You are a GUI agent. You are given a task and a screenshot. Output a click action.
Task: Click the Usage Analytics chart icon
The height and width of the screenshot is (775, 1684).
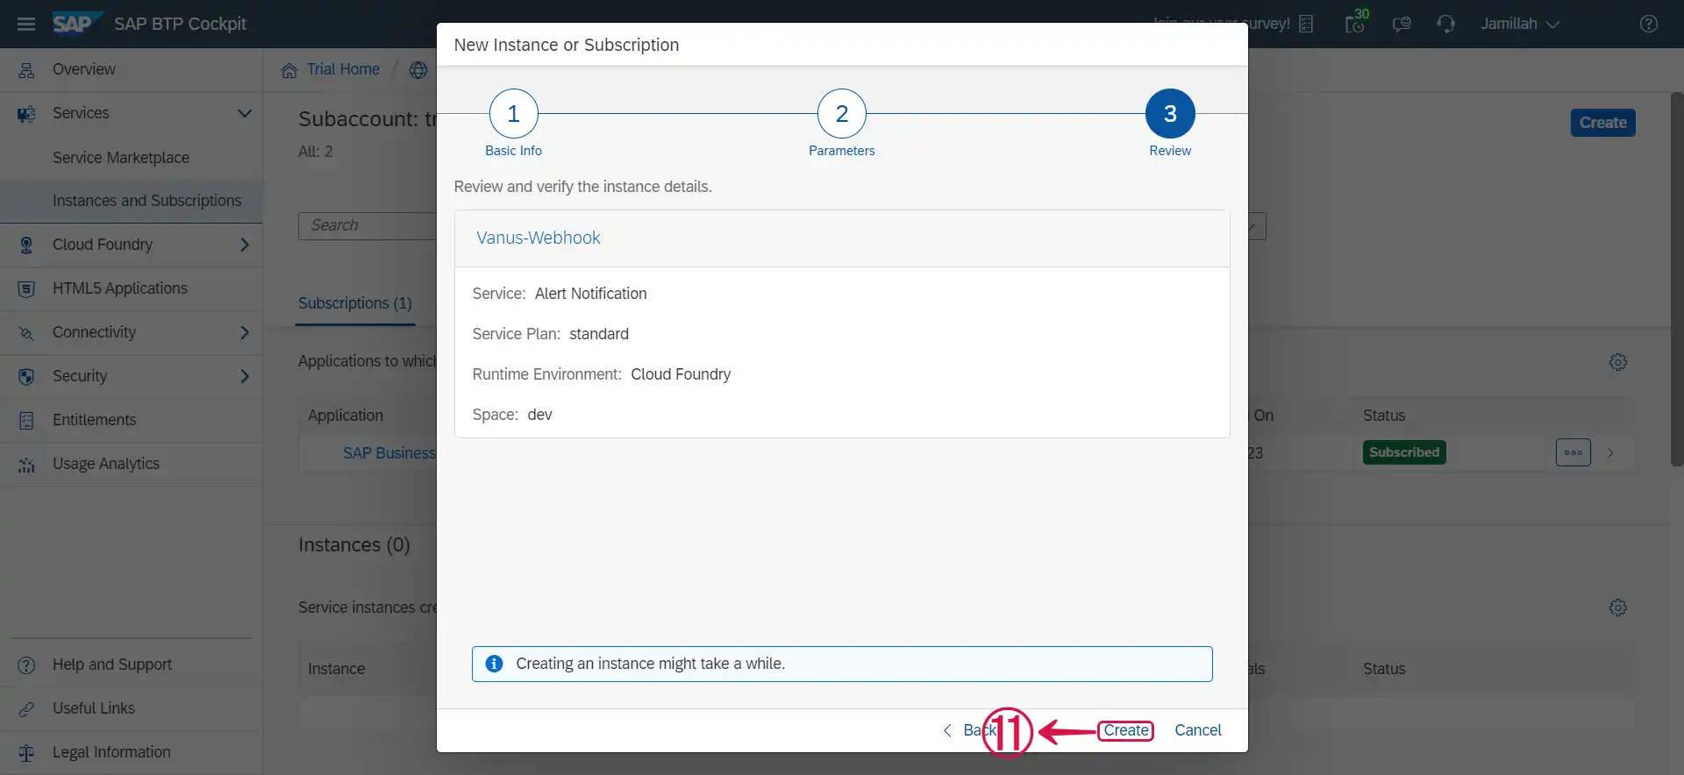coord(26,464)
